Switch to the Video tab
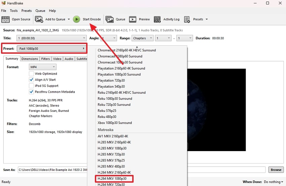The width and height of the screenshot is (286, 186). pos(57,59)
